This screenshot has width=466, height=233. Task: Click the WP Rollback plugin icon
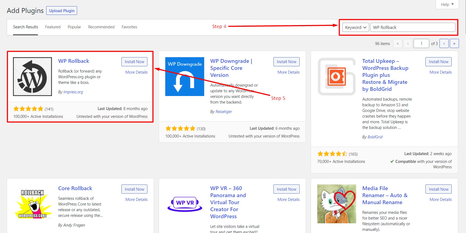point(32,77)
